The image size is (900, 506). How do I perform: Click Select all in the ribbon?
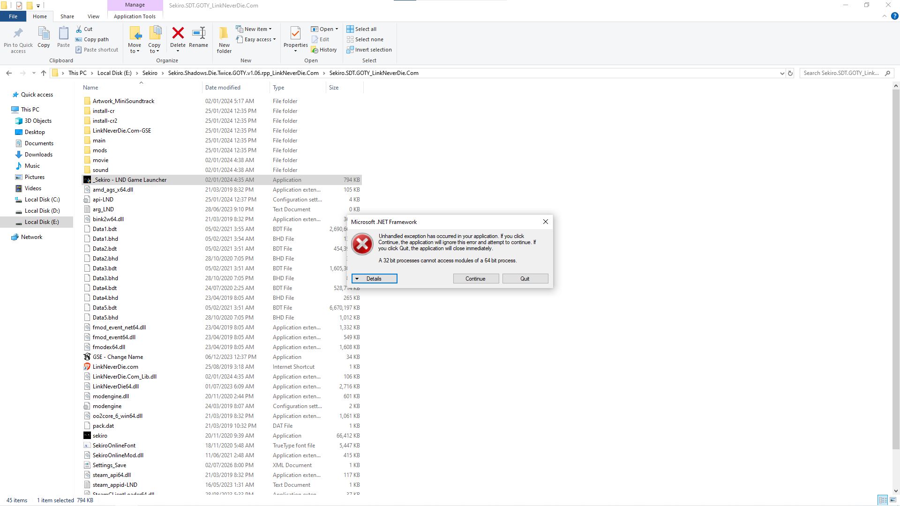point(361,29)
